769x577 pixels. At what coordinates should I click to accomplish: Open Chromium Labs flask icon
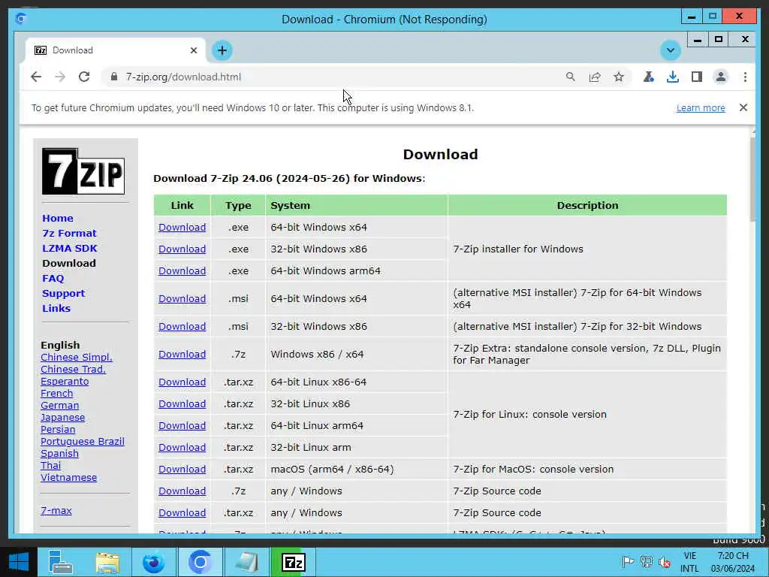pos(648,77)
